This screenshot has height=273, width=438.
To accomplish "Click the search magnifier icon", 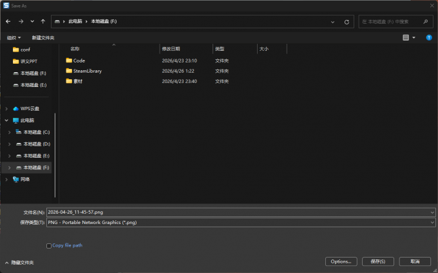I will [x=425, y=21].
